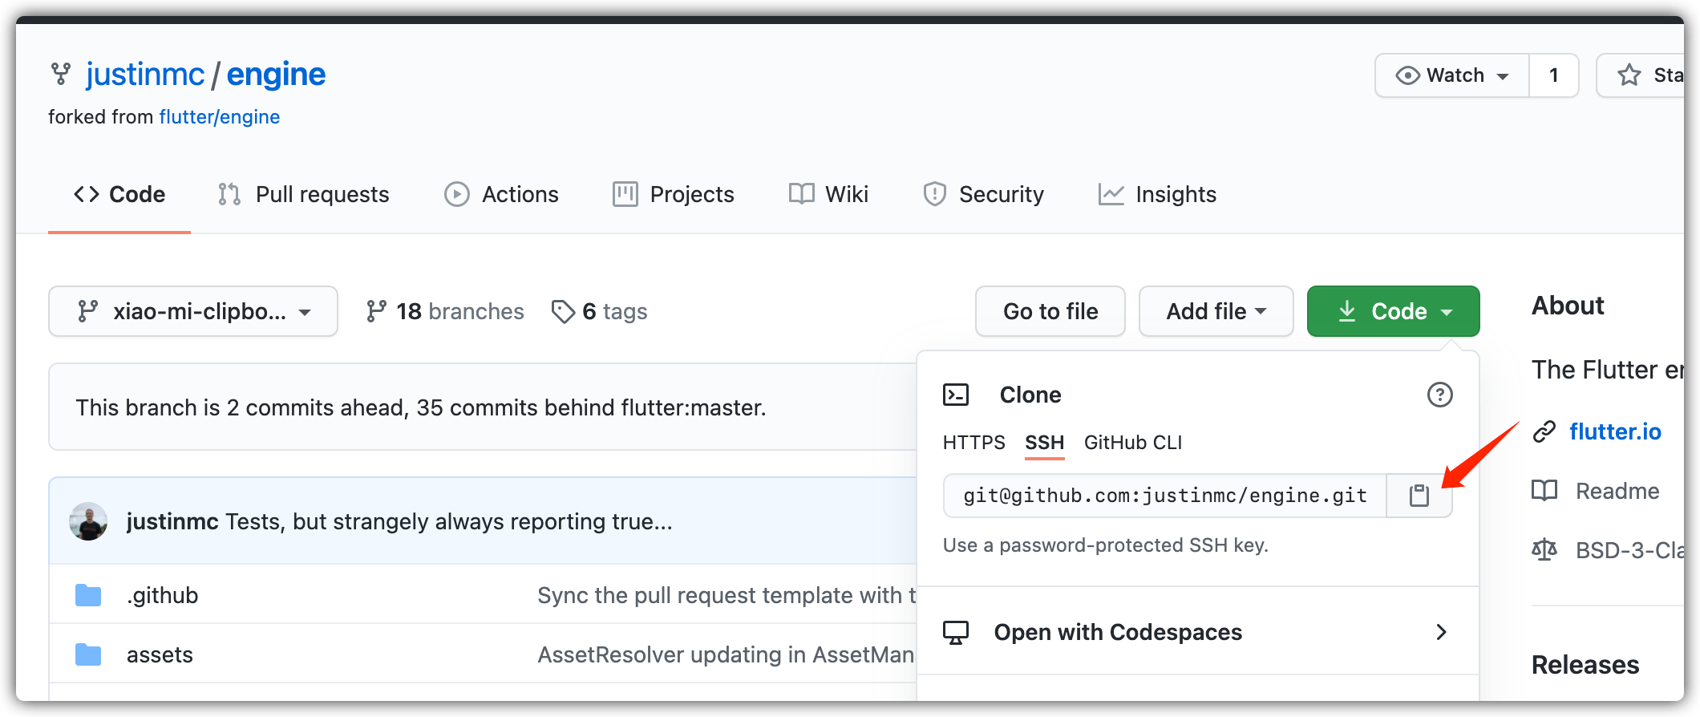Click the scale icon for BSD-3 license
The width and height of the screenshot is (1700, 717).
click(x=1544, y=550)
